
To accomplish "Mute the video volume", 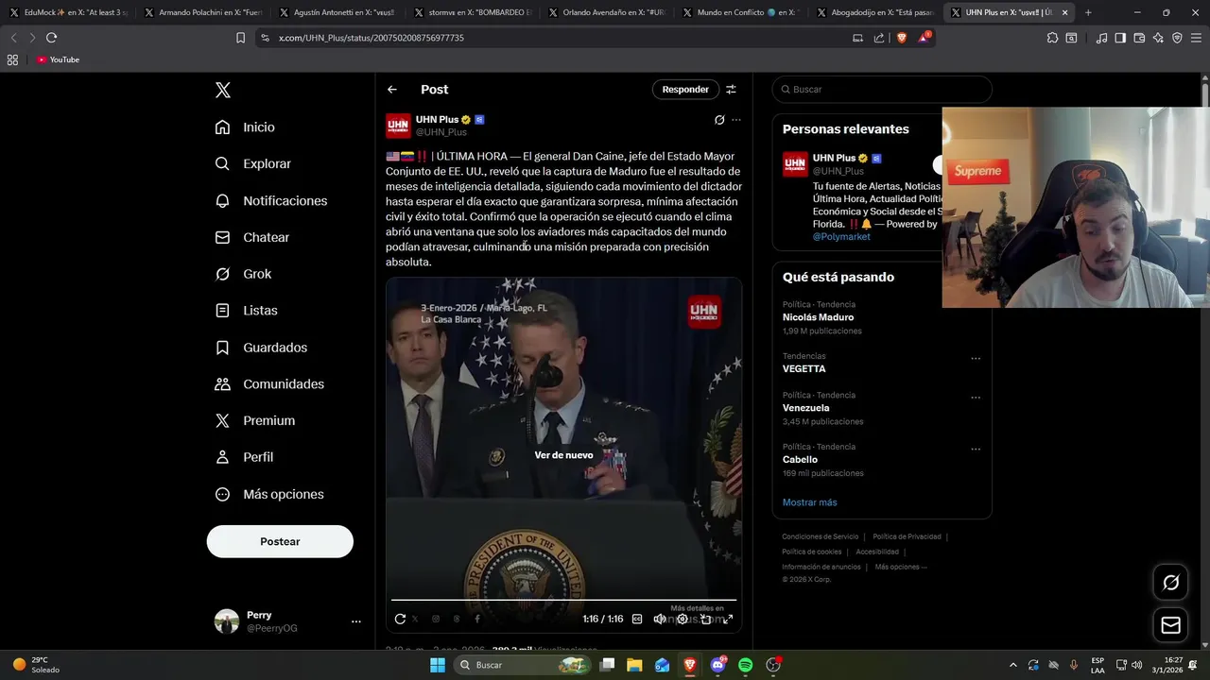I will click(660, 619).
